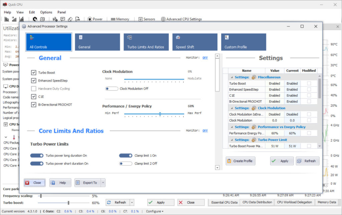Click the Performance / Energy Policy slider handle
The width and height of the screenshot is (342, 215).
pyautogui.click(x=160, y=114)
